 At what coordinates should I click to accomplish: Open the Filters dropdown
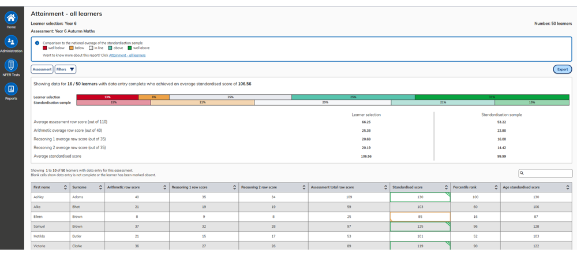tap(66, 69)
